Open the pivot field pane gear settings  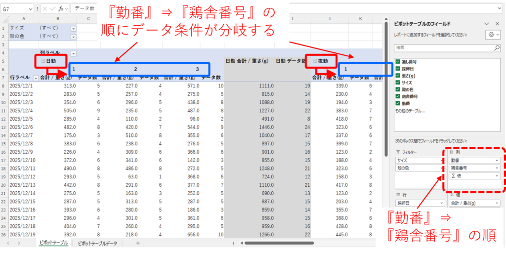pos(491,35)
